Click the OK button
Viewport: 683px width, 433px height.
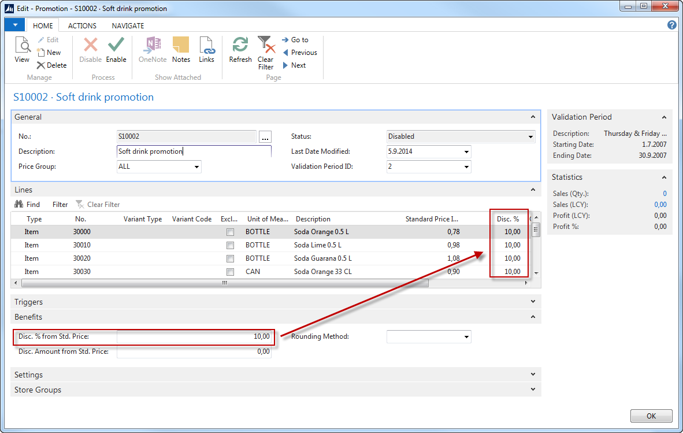click(651, 416)
